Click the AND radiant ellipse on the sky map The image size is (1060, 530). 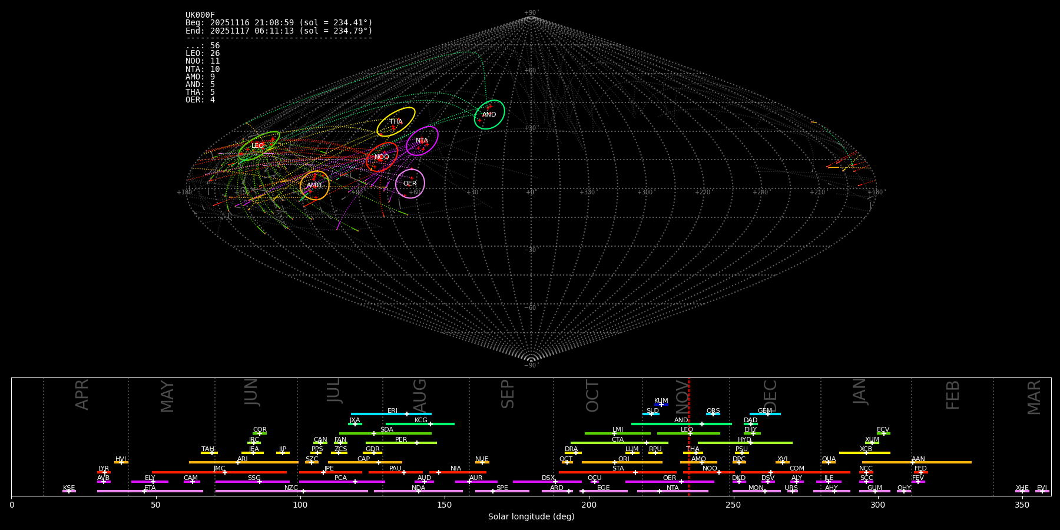click(x=489, y=115)
